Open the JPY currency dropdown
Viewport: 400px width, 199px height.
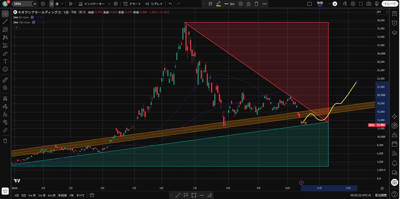382,12
